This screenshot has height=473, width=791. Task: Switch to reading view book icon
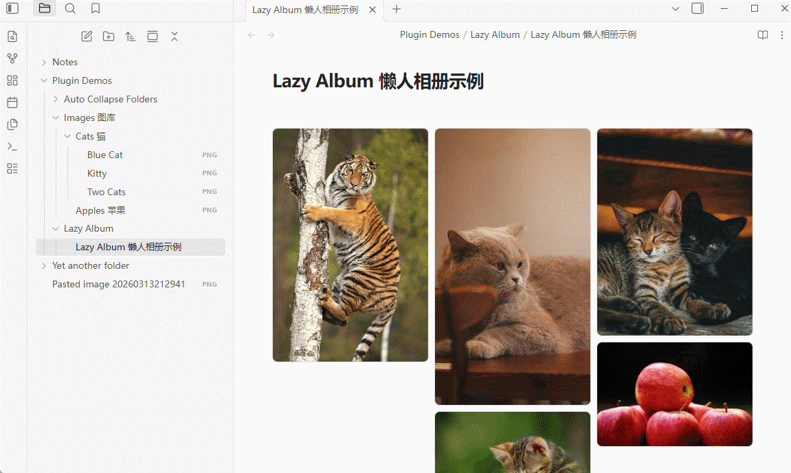click(763, 35)
